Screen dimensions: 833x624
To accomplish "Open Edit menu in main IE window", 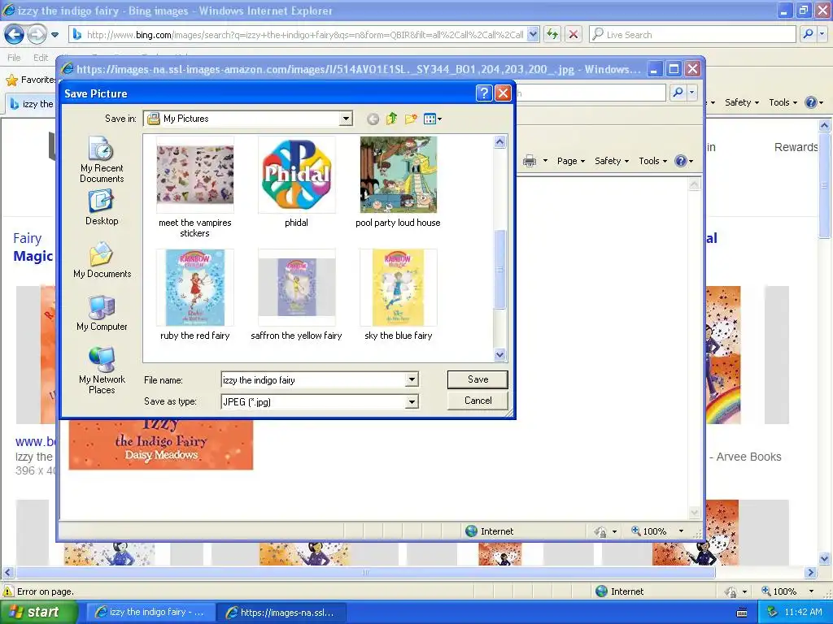I will pyautogui.click(x=41, y=58).
